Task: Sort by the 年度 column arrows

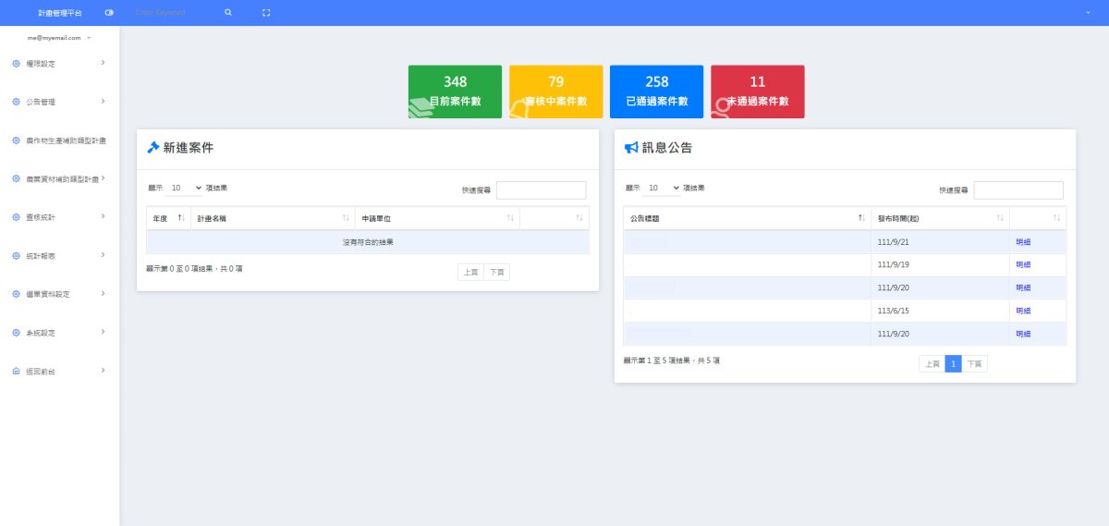Action: [181, 218]
